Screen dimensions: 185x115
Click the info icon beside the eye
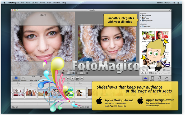coord(146,73)
